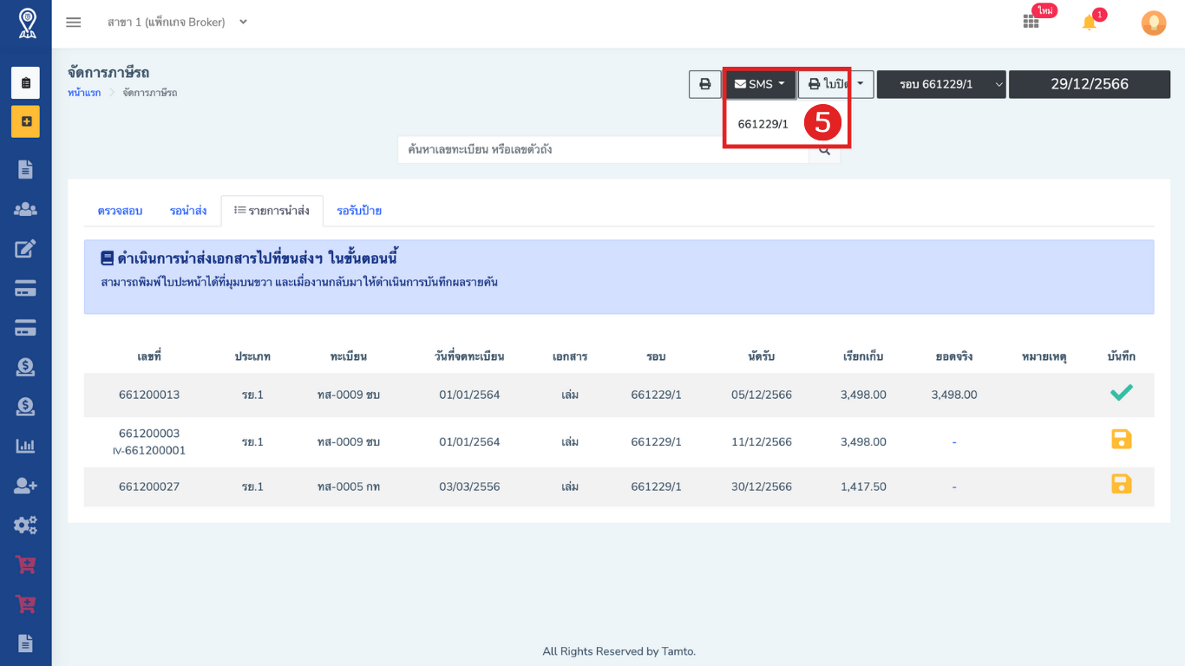
Task: Click the search magnifier icon
Action: pos(824,150)
